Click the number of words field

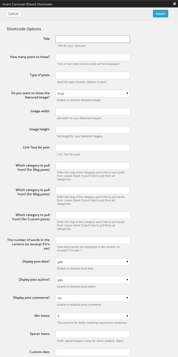click(x=92, y=240)
